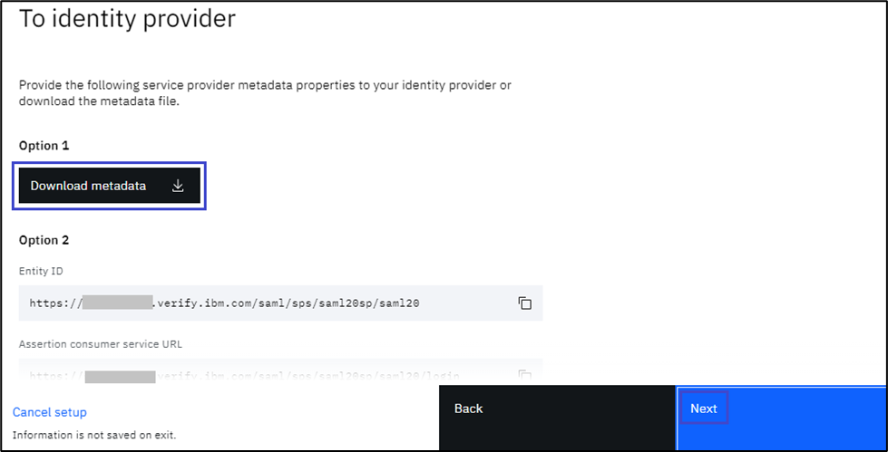888x452 pixels.
Task: Copy the Entity ID value
Action: pyautogui.click(x=524, y=303)
